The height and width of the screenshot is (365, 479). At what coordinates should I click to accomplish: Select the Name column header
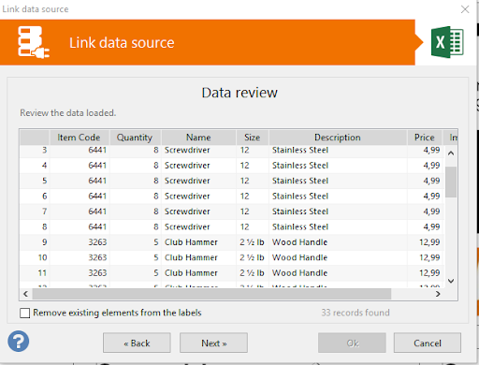(x=198, y=138)
